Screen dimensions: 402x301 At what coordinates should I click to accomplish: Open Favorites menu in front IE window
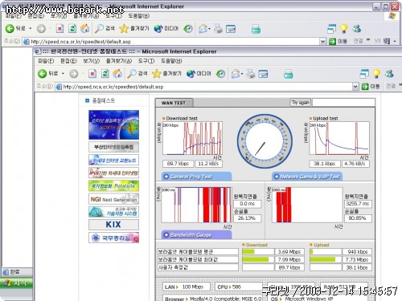coord(119,61)
